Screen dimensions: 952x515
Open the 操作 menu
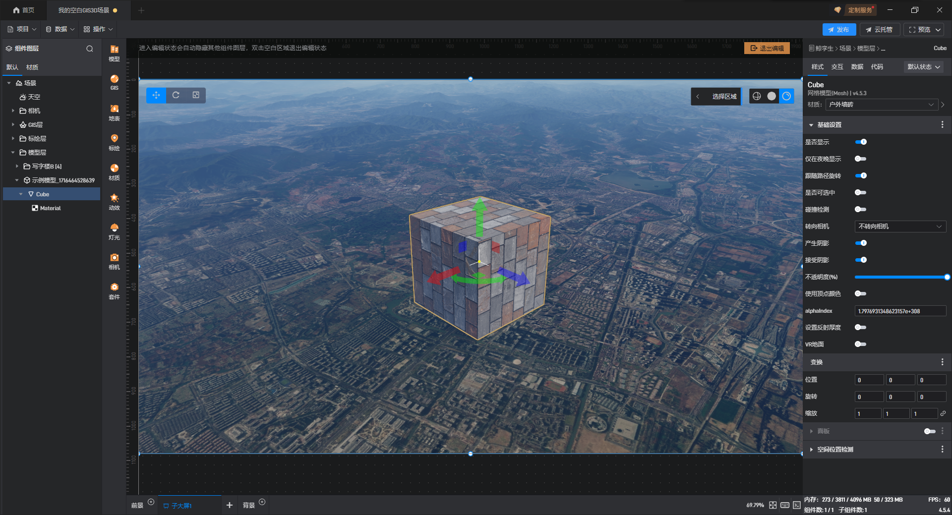(98, 29)
